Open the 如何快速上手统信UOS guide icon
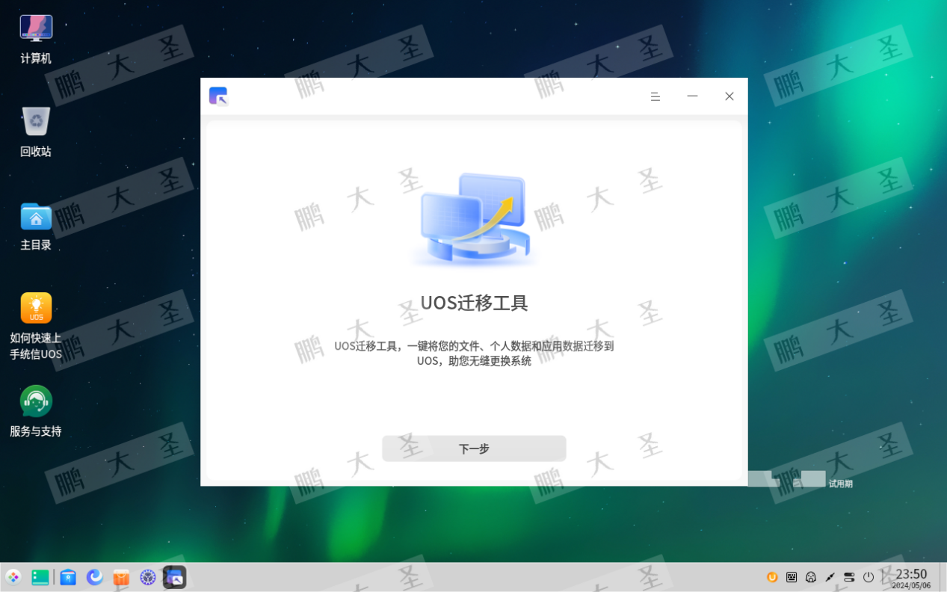Viewport: 947px width, 592px height. (x=36, y=326)
